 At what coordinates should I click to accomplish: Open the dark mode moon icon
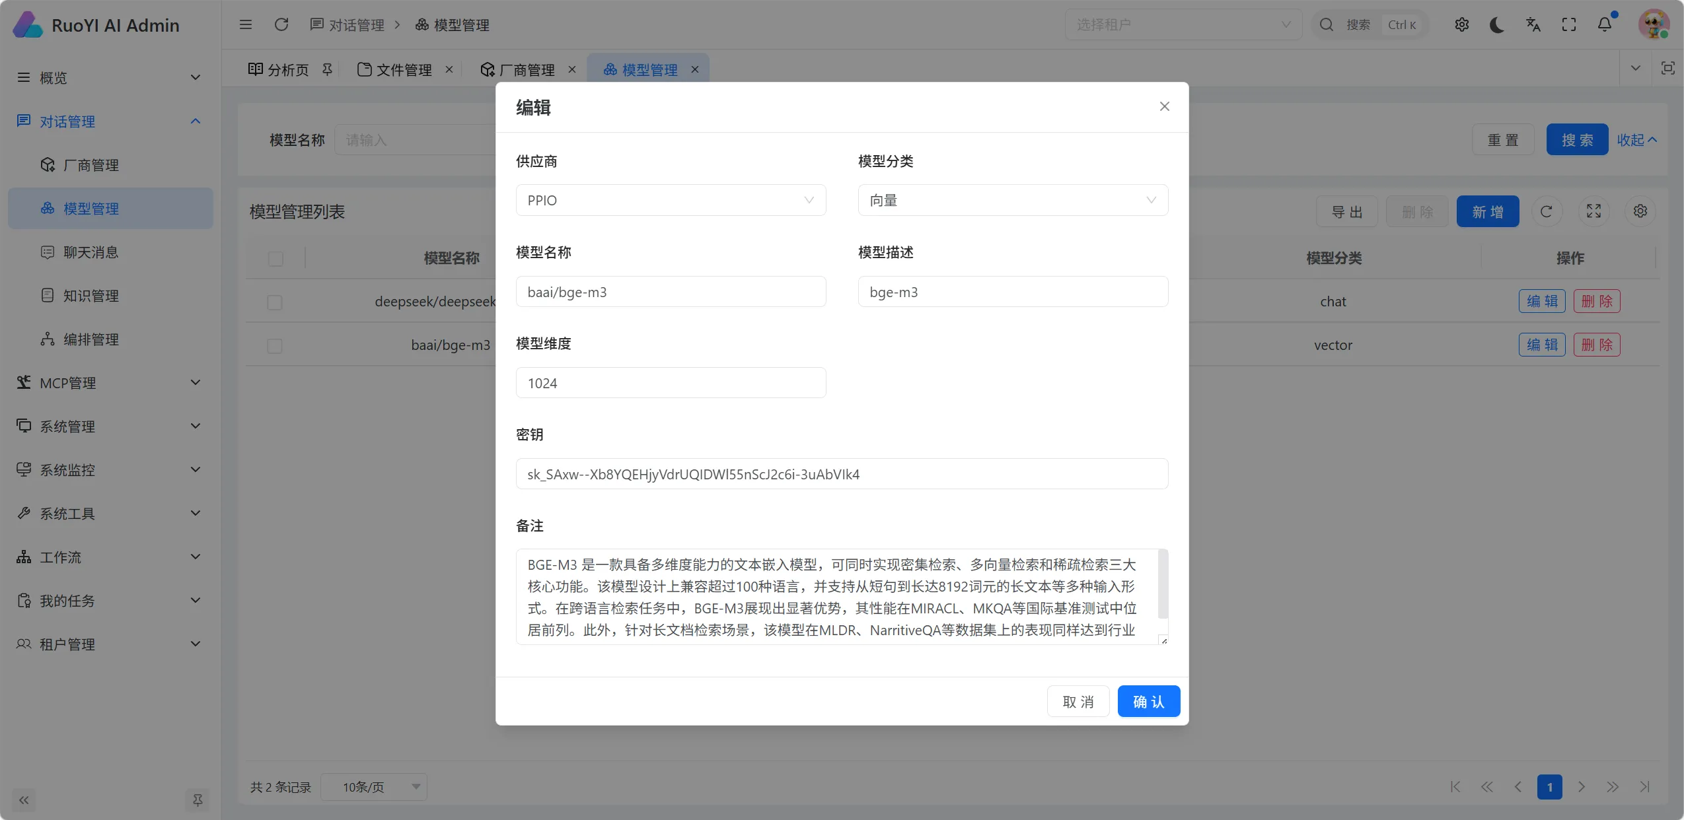point(1497,24)
